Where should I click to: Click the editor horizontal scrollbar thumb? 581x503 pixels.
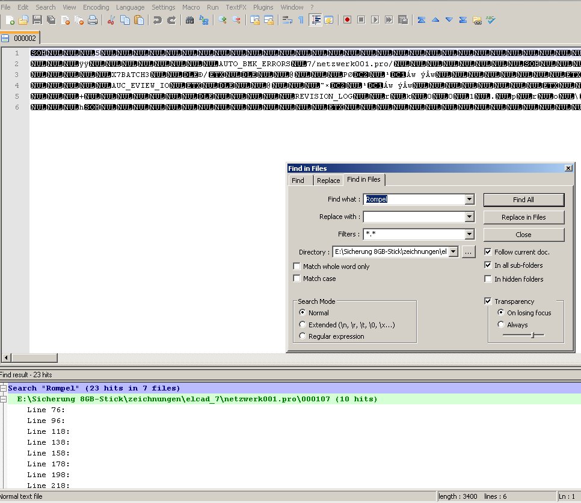34,358
